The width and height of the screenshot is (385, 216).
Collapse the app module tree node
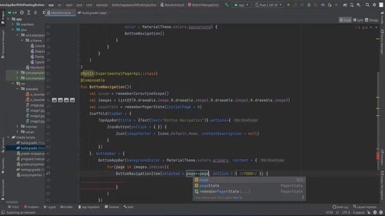pyautogui.click(x=8, y=19)
